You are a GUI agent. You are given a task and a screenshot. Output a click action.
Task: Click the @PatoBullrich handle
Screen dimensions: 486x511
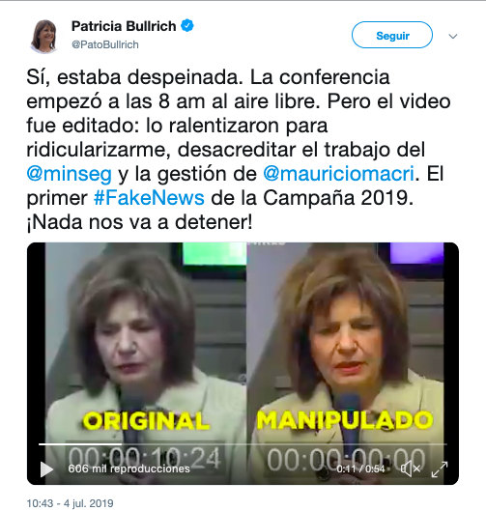click(x=105, y=44)
